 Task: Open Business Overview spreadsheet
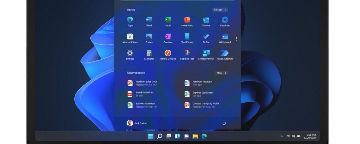[142, 105]
